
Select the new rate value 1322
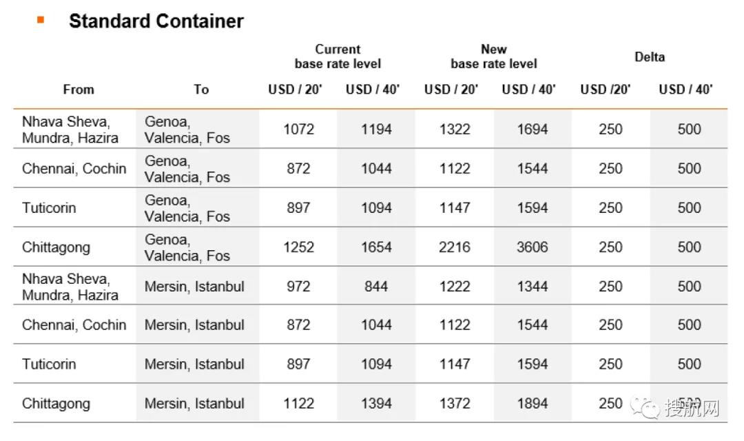[455, 129]
